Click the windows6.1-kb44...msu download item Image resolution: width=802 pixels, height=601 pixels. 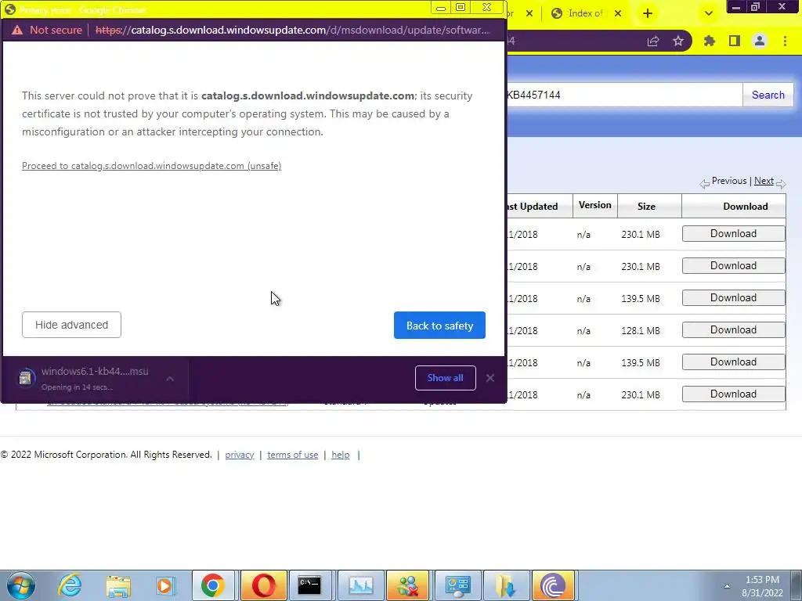point(95,378)
